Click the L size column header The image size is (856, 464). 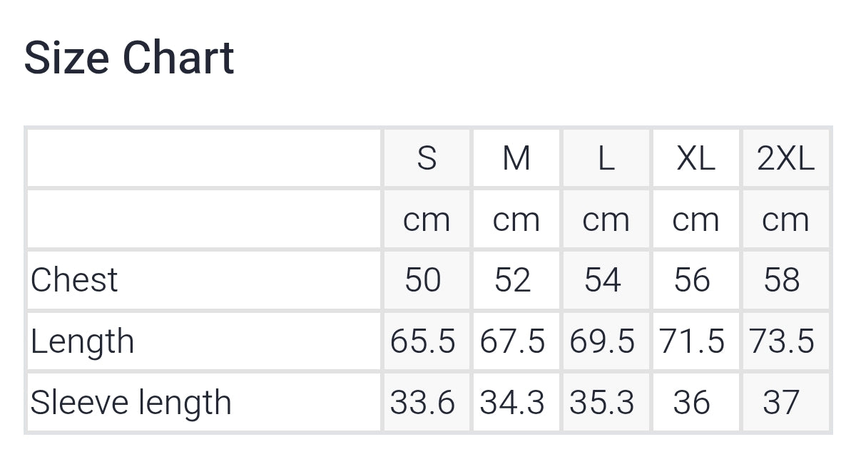[x=606, y=158]
